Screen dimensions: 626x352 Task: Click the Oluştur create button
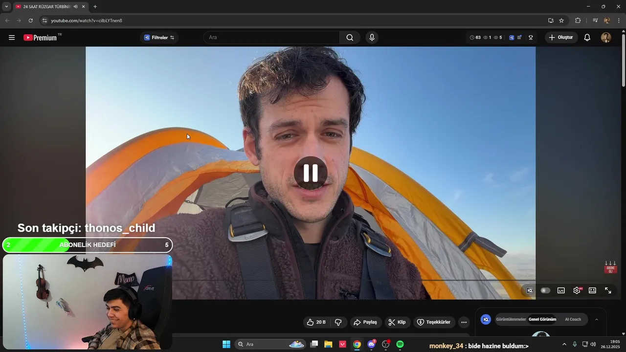(x=561, y=38)
